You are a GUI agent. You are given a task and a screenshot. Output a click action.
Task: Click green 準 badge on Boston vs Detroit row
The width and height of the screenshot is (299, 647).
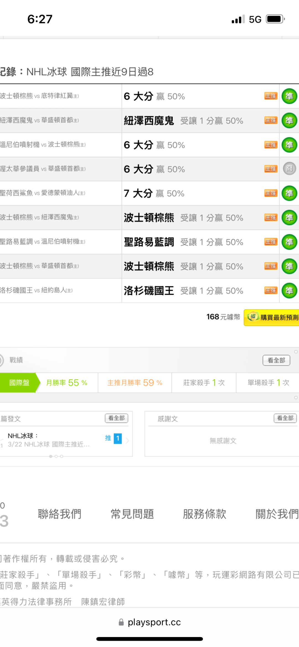coord(289,96)
